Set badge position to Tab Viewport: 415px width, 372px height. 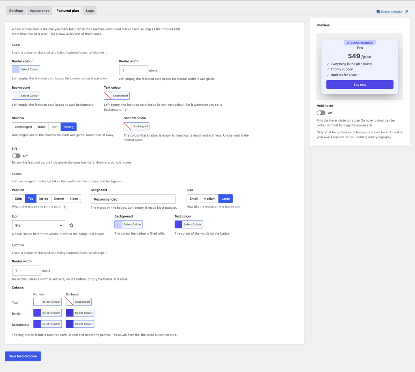click(x=31, y=199)
